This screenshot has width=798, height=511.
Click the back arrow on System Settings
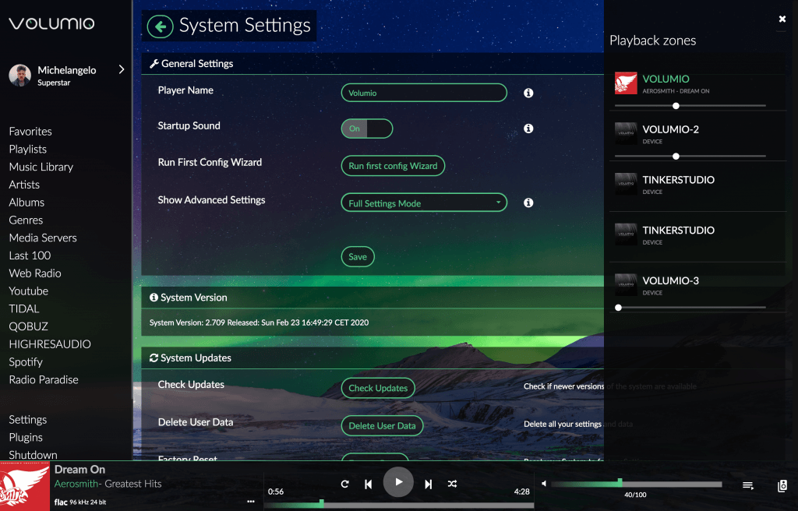tap(159, 26)
